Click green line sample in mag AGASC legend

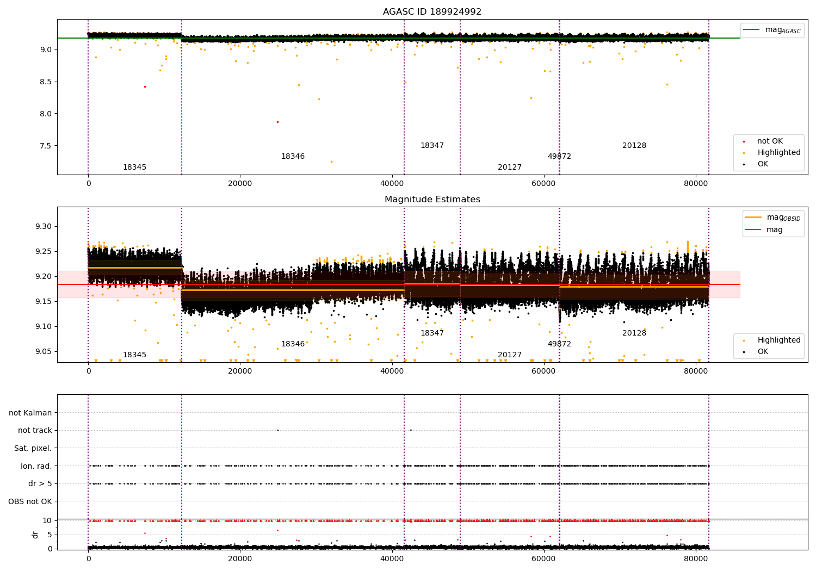tap(752, 30)
